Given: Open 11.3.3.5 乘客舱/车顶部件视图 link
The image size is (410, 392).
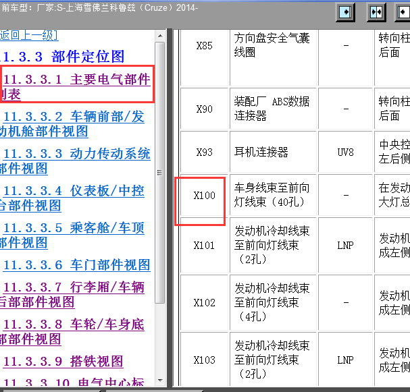Looking at the screenshot, I should pyautogui.click(x=72, y=235).
